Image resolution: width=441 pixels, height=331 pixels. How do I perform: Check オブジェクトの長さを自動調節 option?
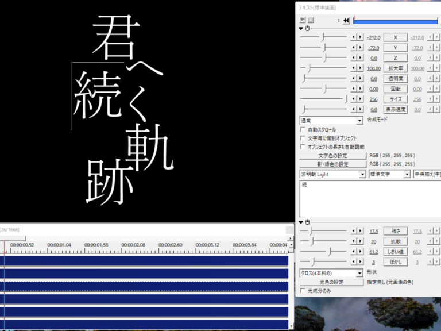point(303,147)
